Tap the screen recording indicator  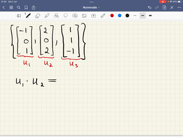tap(163, 2)
